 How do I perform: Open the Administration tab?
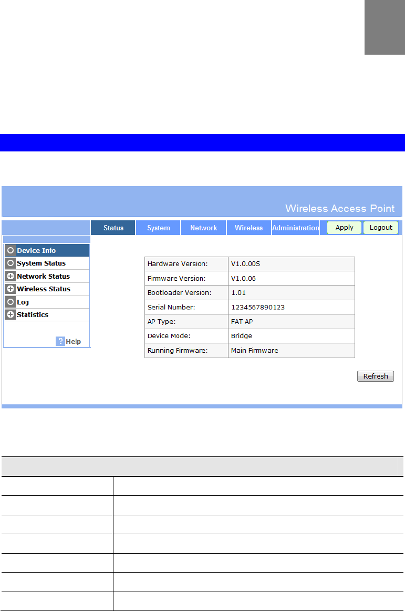coord(296,228)
